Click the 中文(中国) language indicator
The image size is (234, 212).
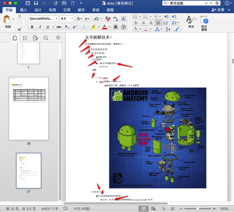[x=82, y=209]
